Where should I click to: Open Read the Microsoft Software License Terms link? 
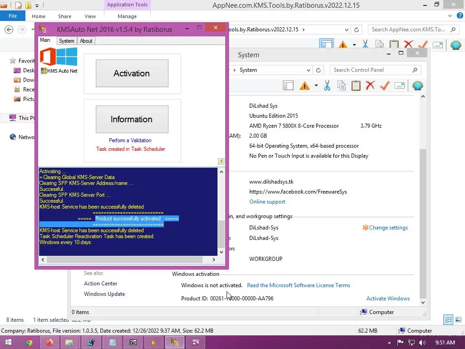[298, 285]
